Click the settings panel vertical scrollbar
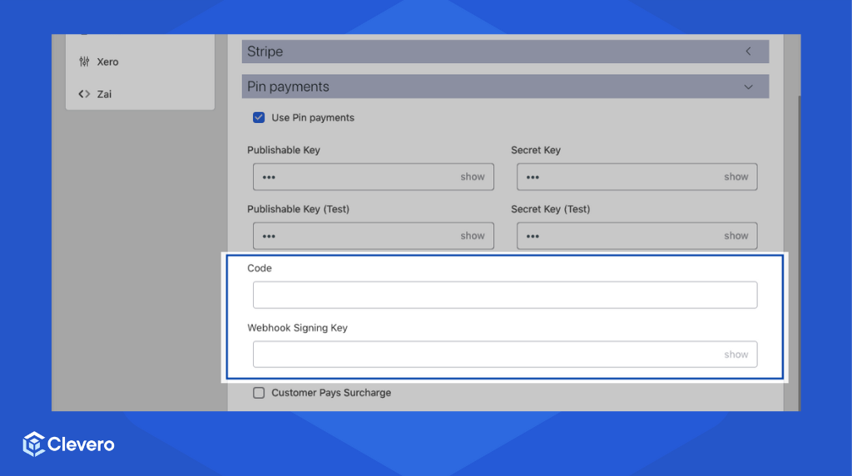The height and width of the screenshot is (476, 852). point(799,253)
